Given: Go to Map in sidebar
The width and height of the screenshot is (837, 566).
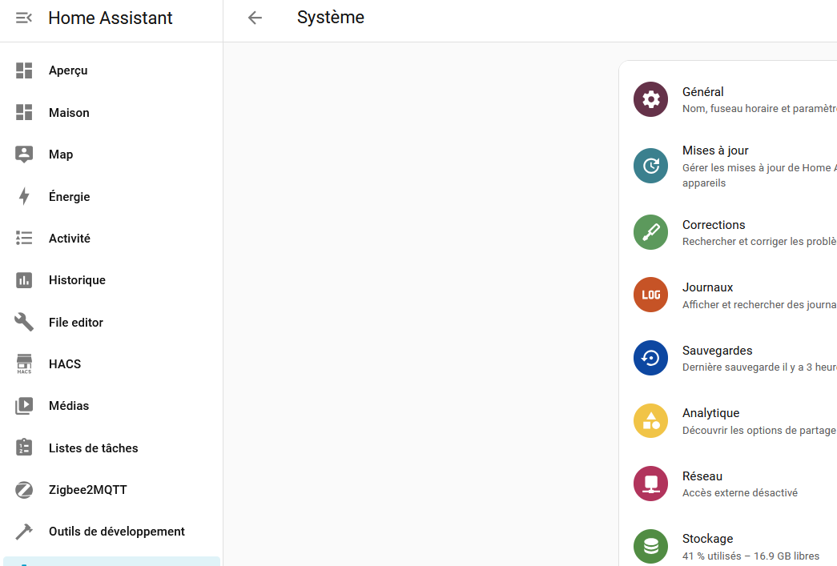Looking at the screenshot, I should [61, 155].
